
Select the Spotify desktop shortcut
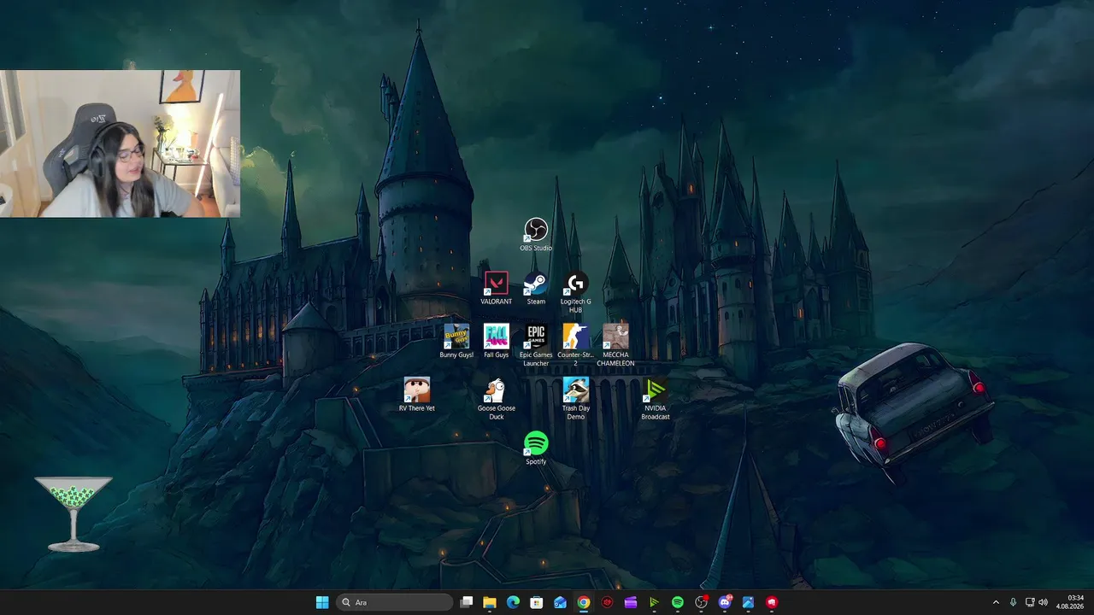(536, 448)
